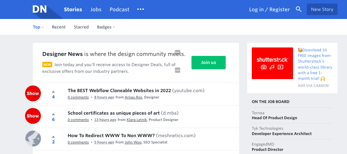Viewport: 347px width, 154px height.
Task: Open the three-dot more menu in header
Action: [140, 9]
